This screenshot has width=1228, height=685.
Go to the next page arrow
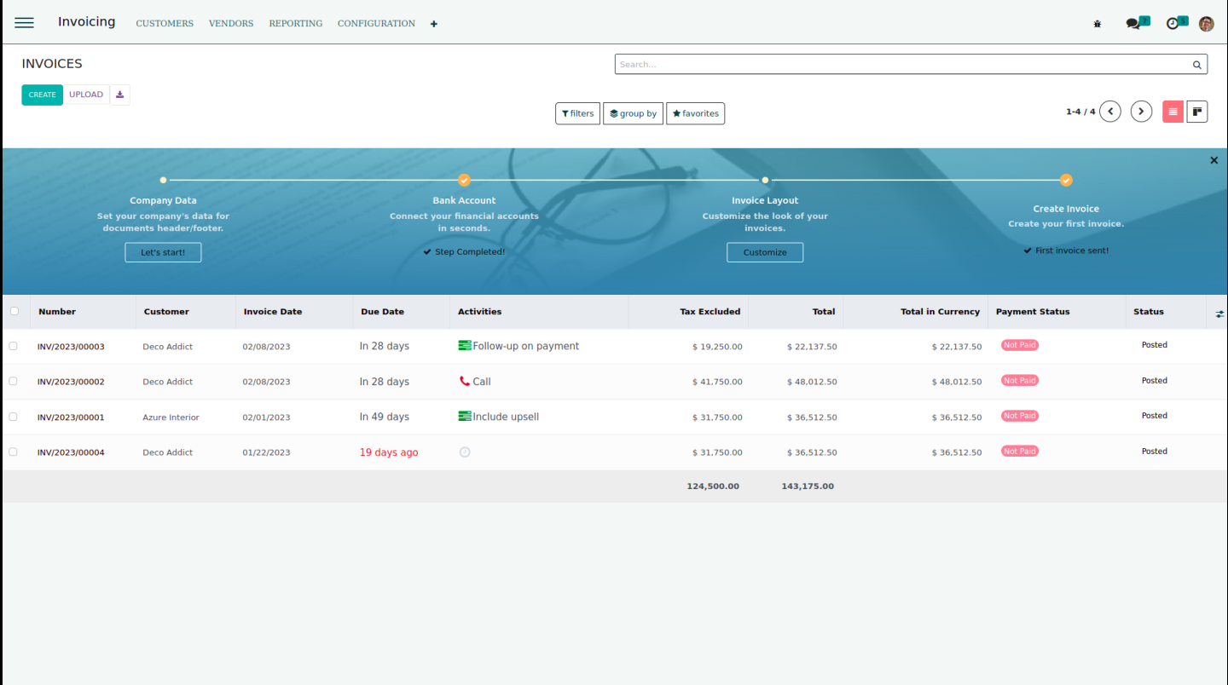(1141, 112)
